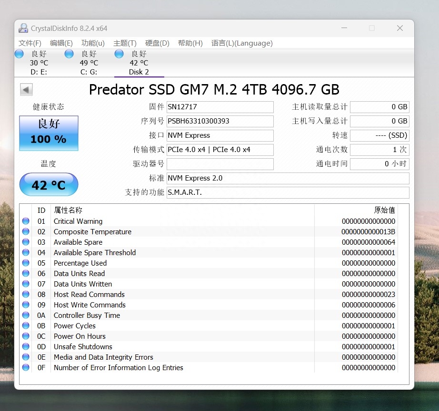The image size is (439, 411).
Task: Open the 硬盘(D) menu
Action: pyautogui.click(x=157, y=43)
